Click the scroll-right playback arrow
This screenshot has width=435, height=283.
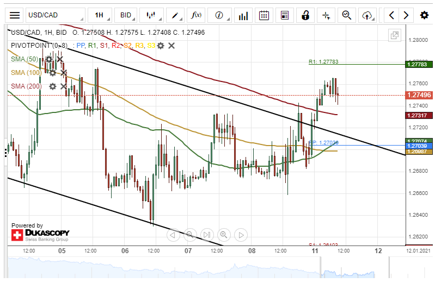tap(241, 235)
